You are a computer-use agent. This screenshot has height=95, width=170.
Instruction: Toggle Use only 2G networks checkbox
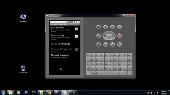point(76,50)
